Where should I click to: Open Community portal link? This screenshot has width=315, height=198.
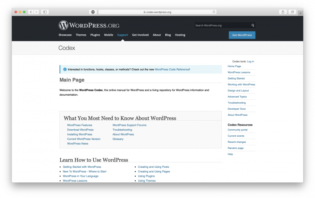(237, 130)
